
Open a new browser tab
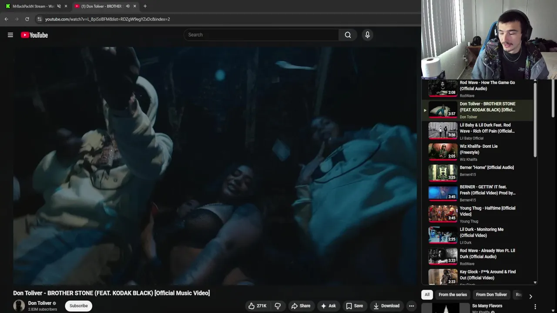[145, 6]
